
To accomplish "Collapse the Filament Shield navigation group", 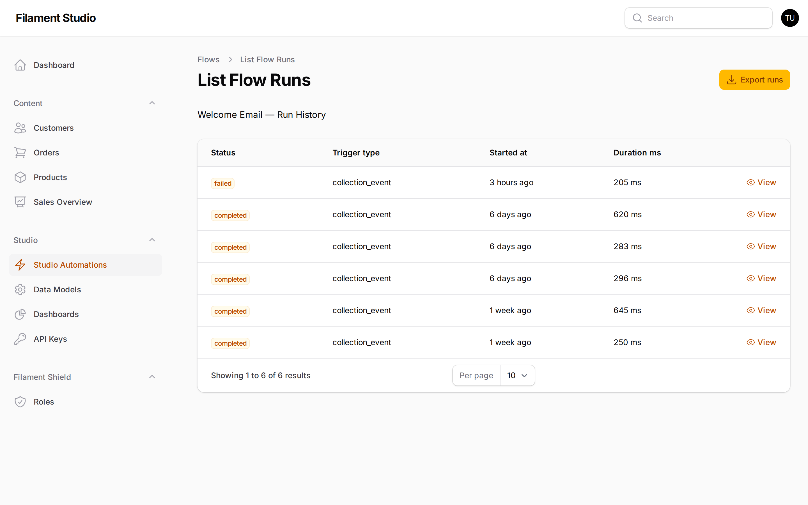I will click(x=152, y=377).
